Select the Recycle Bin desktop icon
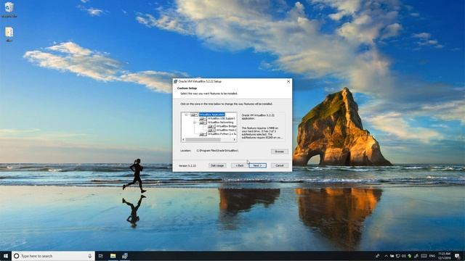 click(9, 9)
